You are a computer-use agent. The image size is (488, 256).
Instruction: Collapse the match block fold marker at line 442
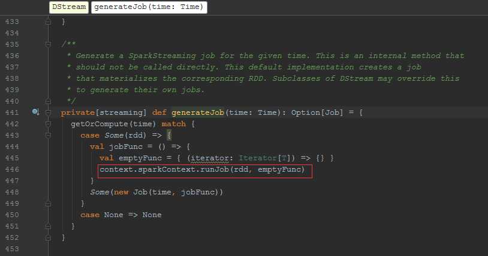48,124
